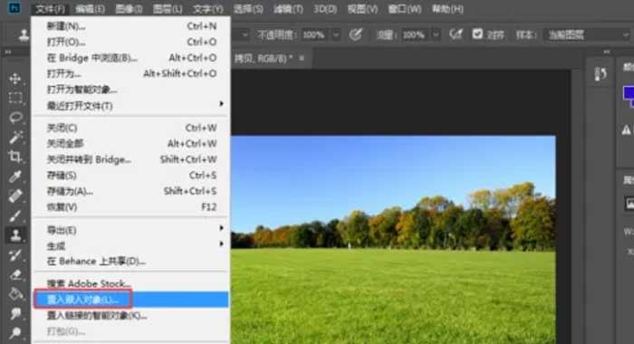Select the Paint Bucket tool

[15, 294]
